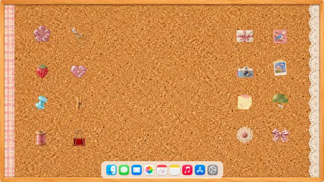Viewport: 324px width, 182px height.
Task: Open Calendar in the dock
Action: click(162, 170)
